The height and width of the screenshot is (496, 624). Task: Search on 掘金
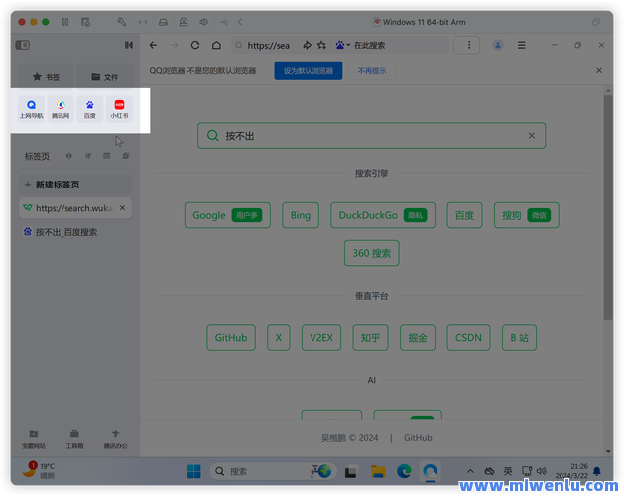pyautogui.click(x=418, y=338)
